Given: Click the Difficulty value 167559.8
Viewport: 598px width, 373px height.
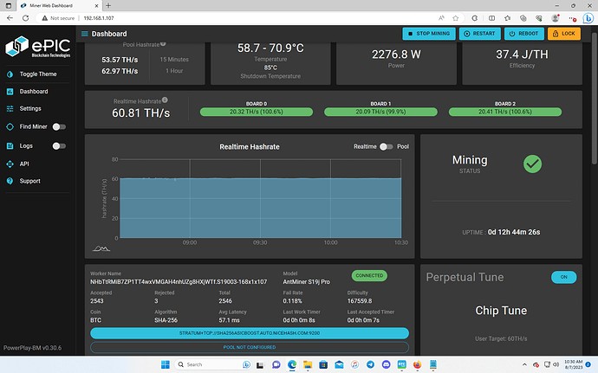Looking at the screenshot, I should (360, 301).
